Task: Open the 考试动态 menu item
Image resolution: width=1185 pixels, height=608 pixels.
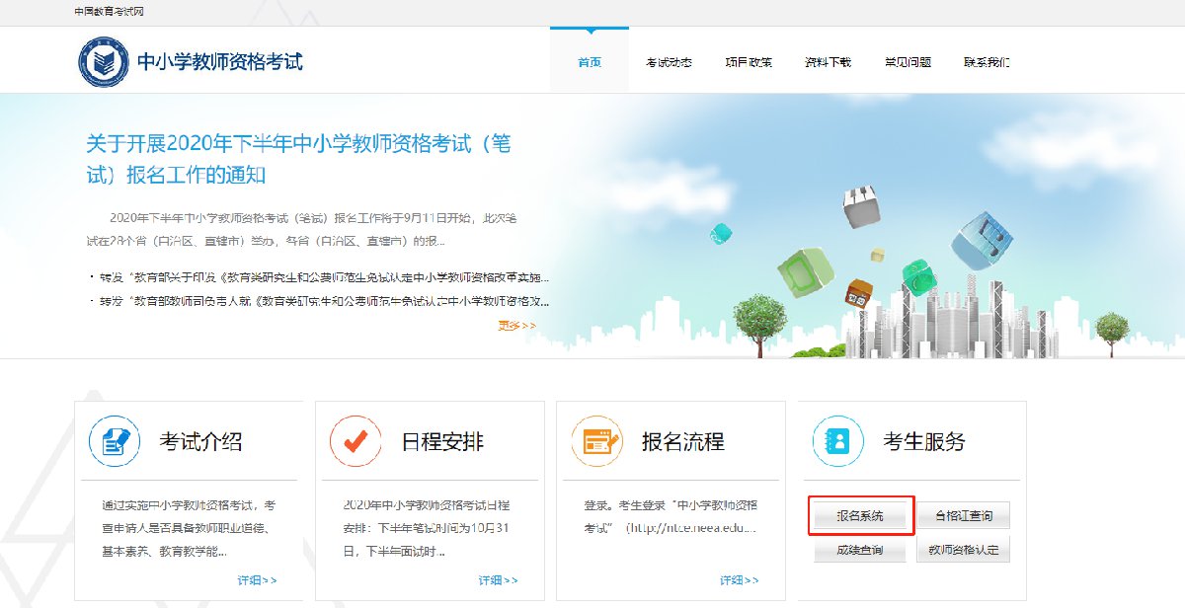Action: click(669, 62)
